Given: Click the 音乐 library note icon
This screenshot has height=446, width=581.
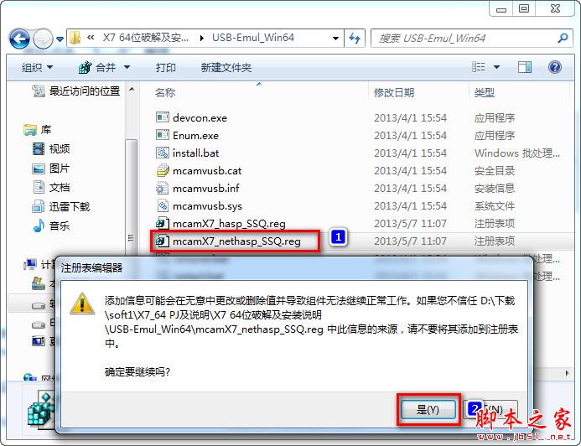Looking at the screenshot, I should point(39,226).
